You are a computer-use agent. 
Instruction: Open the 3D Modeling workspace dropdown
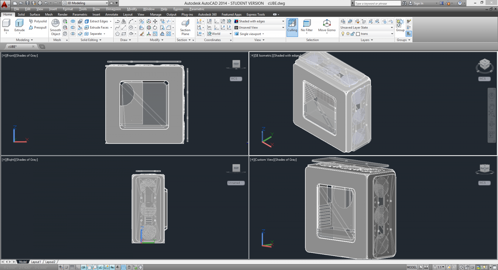click(106, 3)
